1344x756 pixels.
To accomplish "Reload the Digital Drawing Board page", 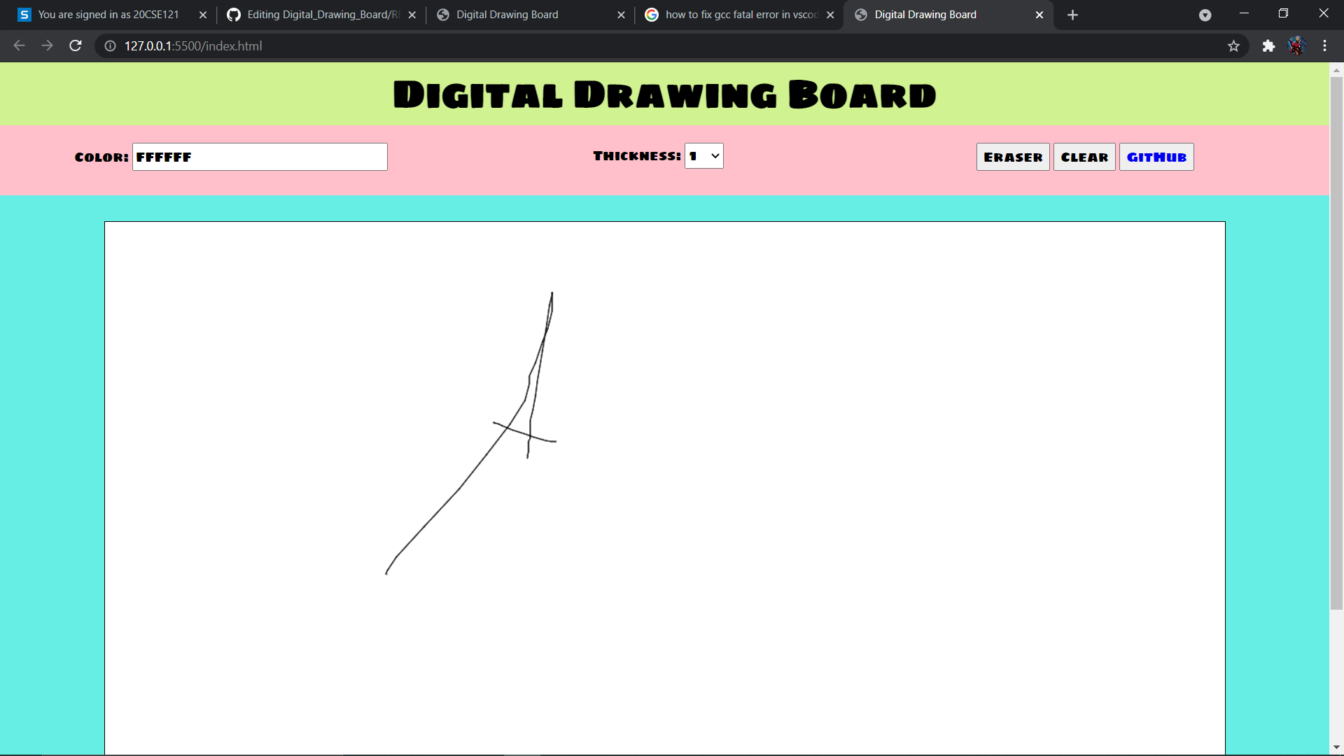I will tap(75, 45).
